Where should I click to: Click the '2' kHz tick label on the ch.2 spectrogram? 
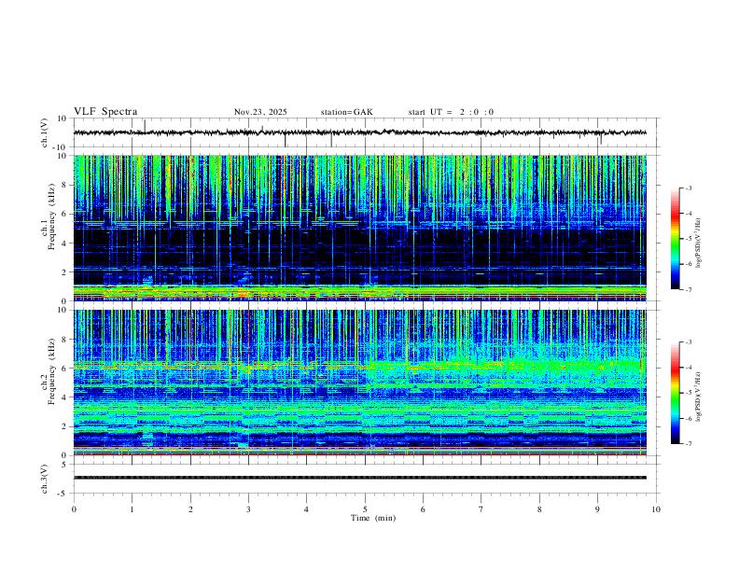click(x=64, y=426)
